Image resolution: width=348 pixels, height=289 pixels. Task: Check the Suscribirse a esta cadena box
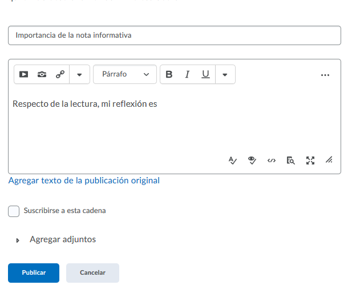click(14, 211)
